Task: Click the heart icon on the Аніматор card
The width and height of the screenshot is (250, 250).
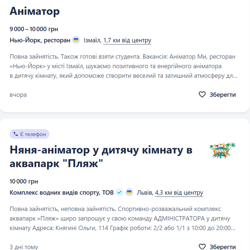Action: coord(202,94)
